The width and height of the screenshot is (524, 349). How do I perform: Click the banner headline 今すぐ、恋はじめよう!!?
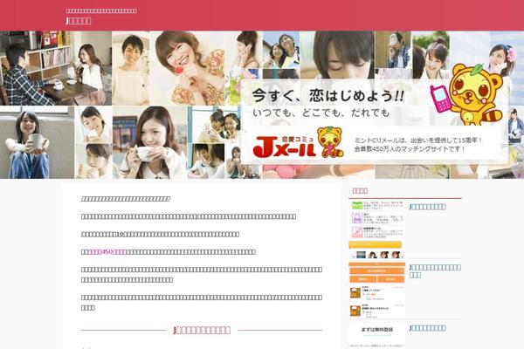click(x=328, y=95)
